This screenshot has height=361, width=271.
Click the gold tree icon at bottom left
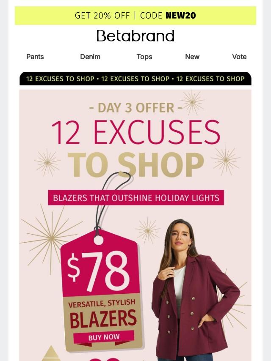point(51,353)
